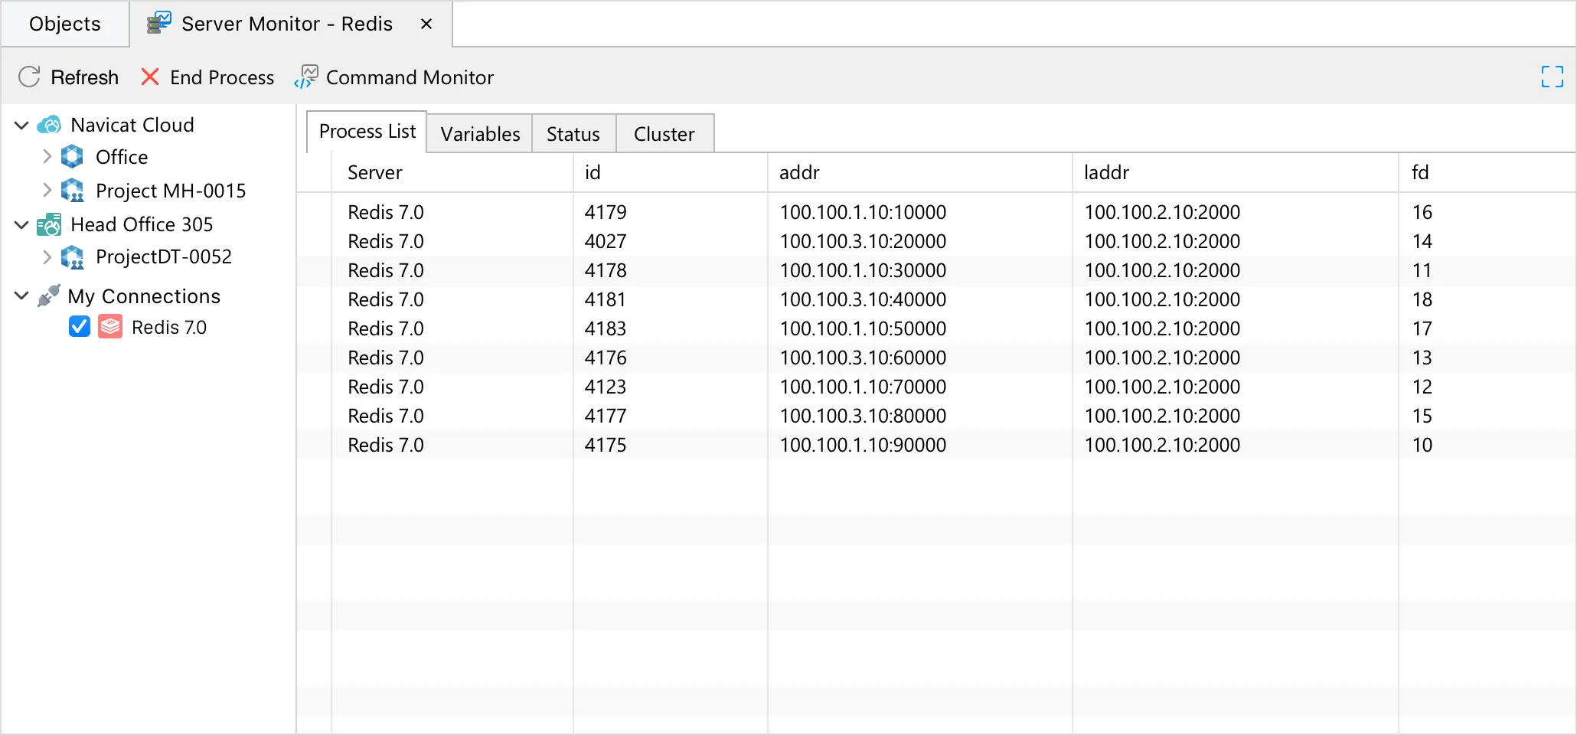Select the Redis 7.0 connection label
Viewport: 1577px width, 735px height.
(x=169, y=328)
